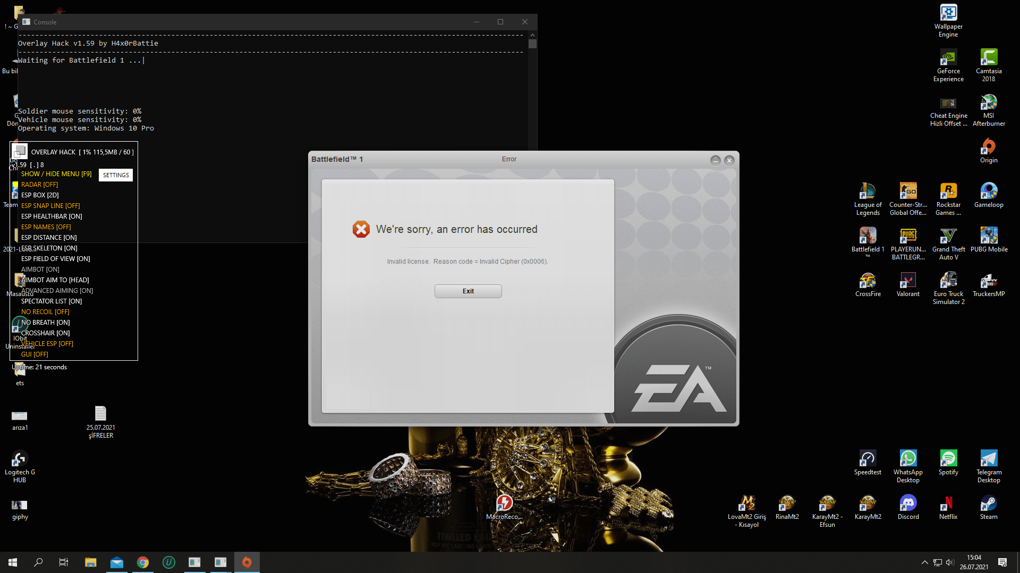This screenshot has height=573, width=1020.
Task: Open Counter-Strike Global Offensive icon
Action: point(908,199)
